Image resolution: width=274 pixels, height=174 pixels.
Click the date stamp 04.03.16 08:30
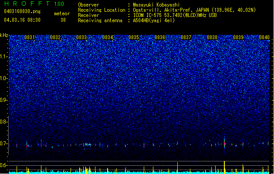pyautogui.click(x=22, y=20)
